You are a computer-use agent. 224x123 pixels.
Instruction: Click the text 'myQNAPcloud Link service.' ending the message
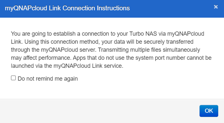[89, 66]
